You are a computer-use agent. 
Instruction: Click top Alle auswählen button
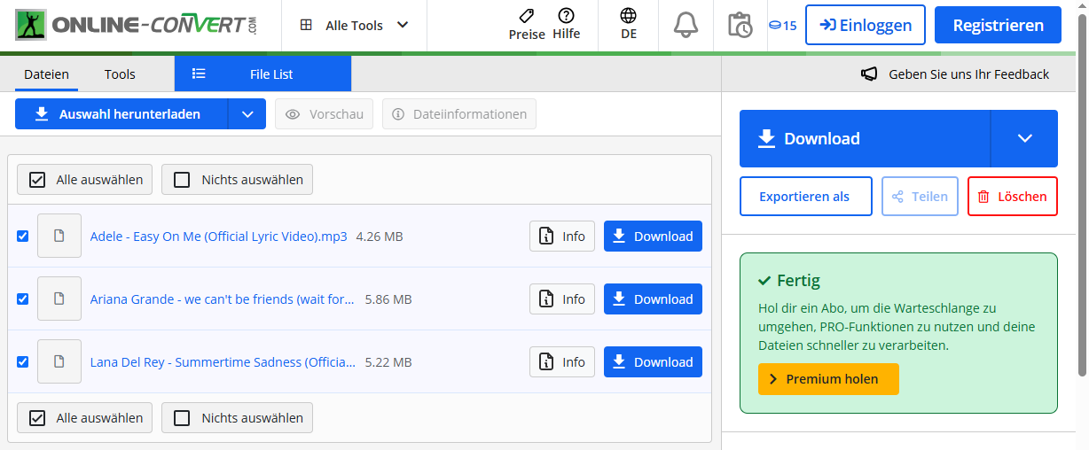85,180
